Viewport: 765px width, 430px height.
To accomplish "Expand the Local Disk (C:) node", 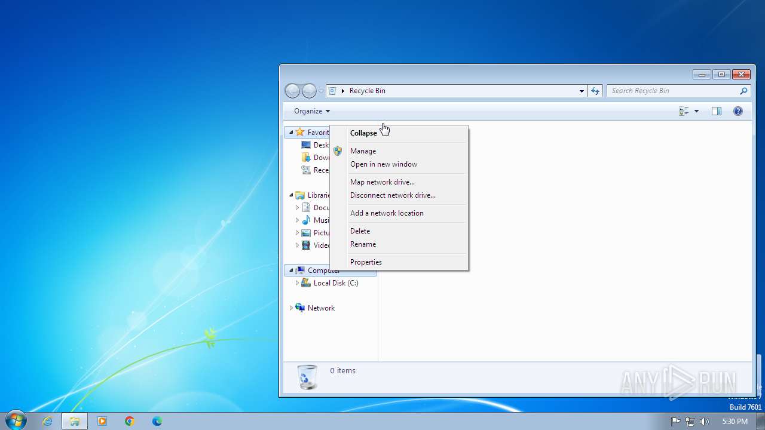I will point(297,283).
